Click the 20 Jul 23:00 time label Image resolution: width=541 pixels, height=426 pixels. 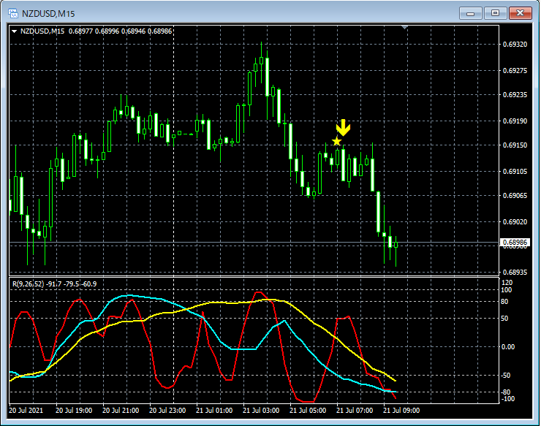point(167,411)
